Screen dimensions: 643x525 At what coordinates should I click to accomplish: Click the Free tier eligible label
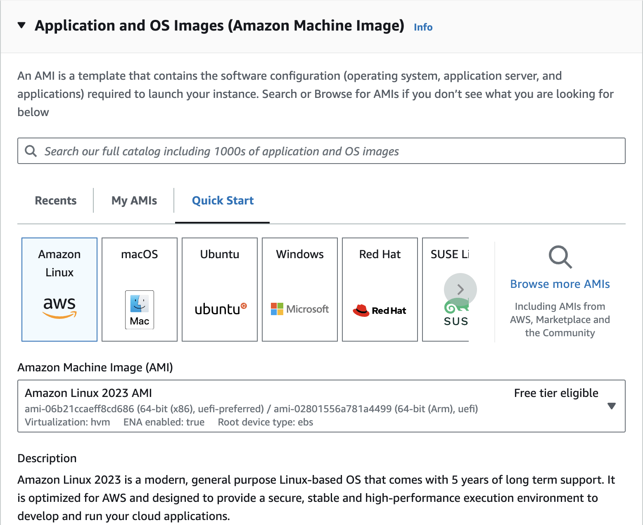pos(556,393)
